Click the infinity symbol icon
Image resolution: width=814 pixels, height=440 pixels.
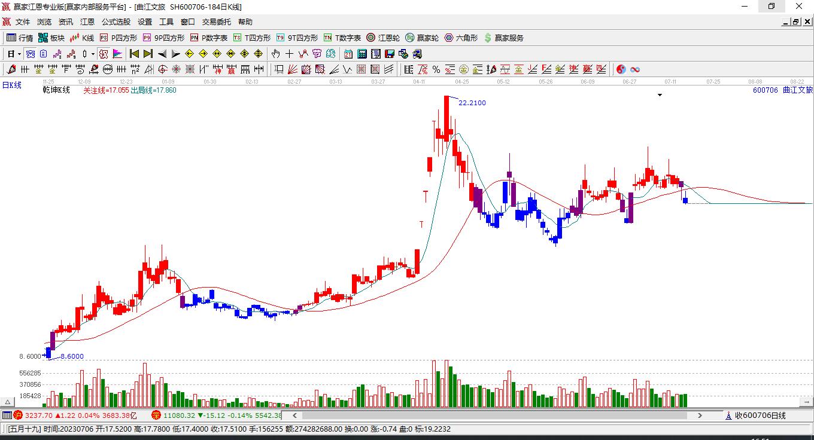[635, 69]
